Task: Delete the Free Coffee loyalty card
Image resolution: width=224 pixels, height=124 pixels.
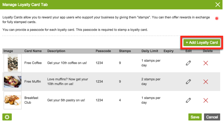Action: (206, 63)
